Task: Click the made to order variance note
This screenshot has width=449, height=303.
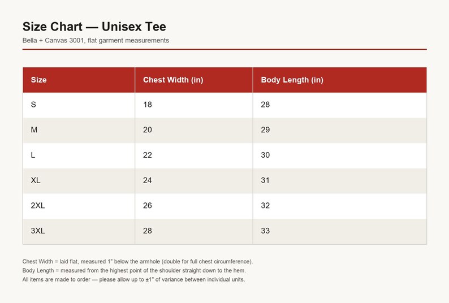Action: click(x=133, y=279)
